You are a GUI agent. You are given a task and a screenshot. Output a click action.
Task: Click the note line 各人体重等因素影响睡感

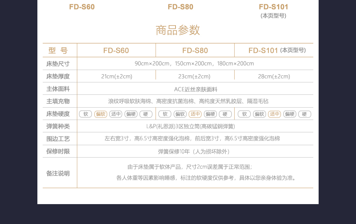206,178
